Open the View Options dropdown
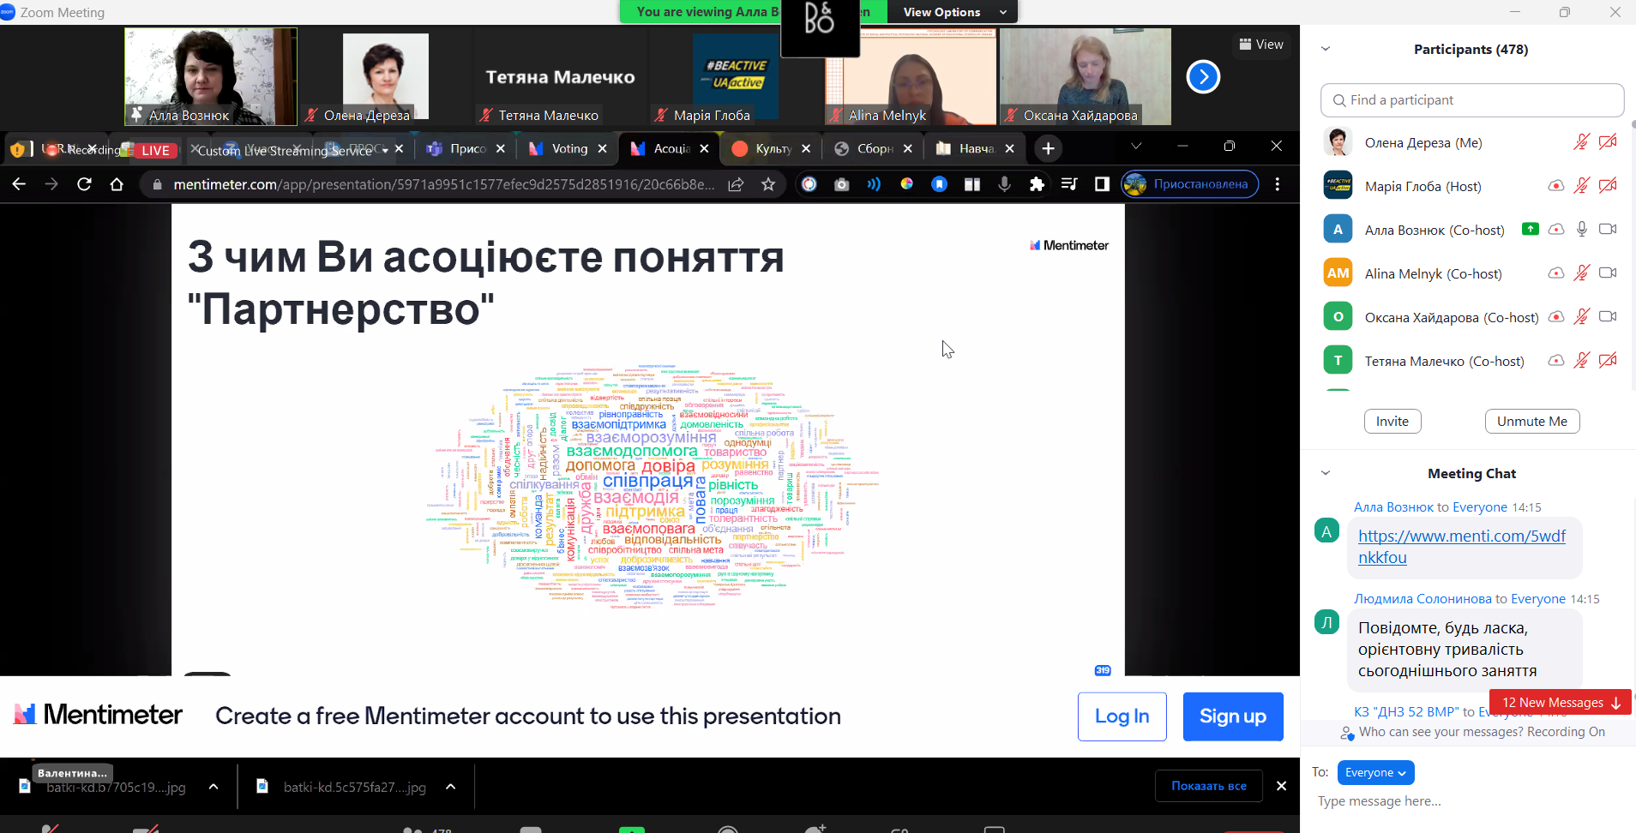Viewport: 1636px width, 833px height. pos(953,12)
